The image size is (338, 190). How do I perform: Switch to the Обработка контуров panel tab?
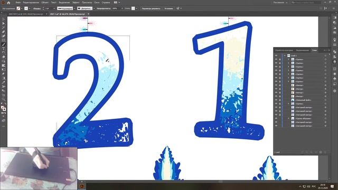[284, 50]
